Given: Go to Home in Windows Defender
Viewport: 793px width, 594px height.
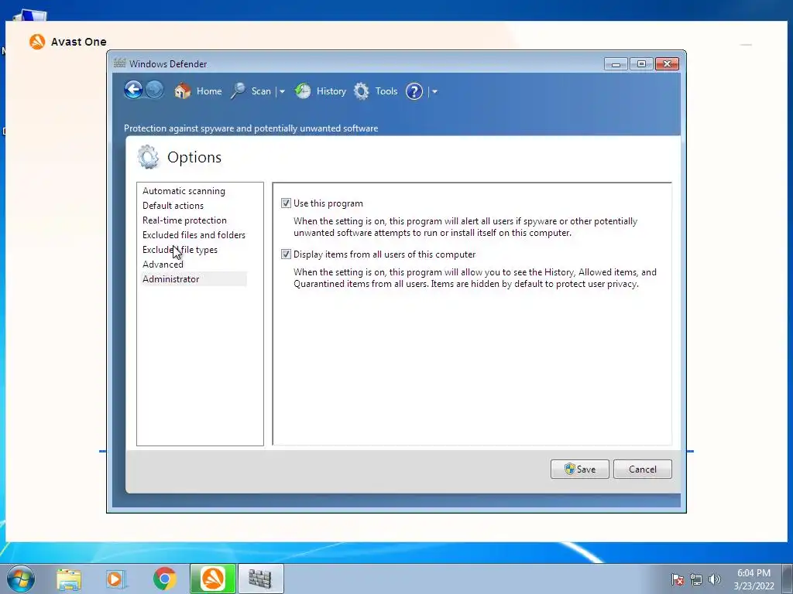Looking at the screenshot, I should tap(209, 91).
